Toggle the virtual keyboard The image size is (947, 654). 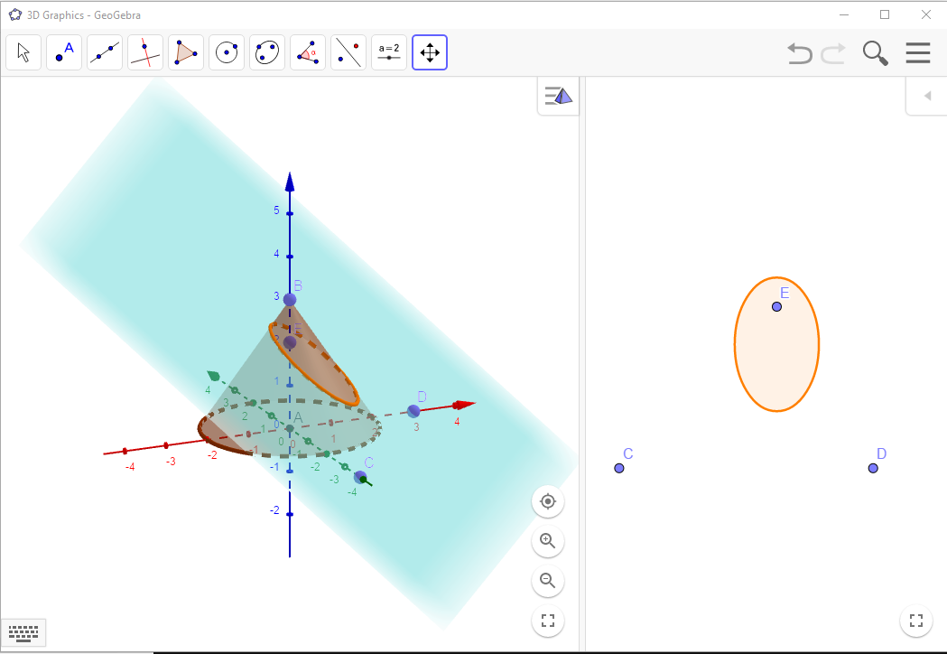click(23, 632)
